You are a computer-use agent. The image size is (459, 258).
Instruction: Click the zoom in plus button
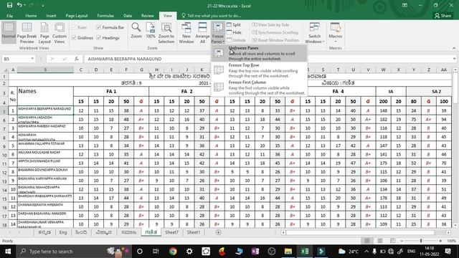coord(440,241)
